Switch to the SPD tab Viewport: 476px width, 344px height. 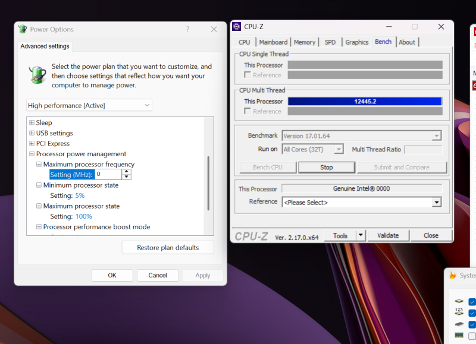330,42
